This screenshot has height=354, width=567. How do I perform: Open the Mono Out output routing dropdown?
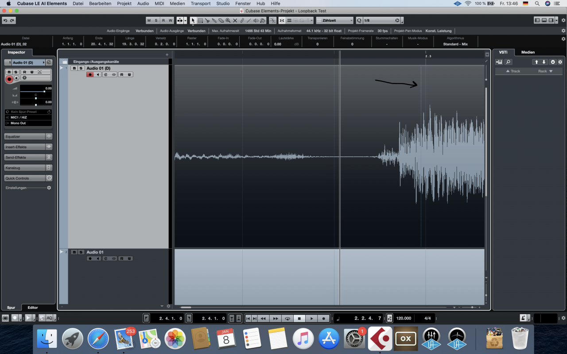28,123
